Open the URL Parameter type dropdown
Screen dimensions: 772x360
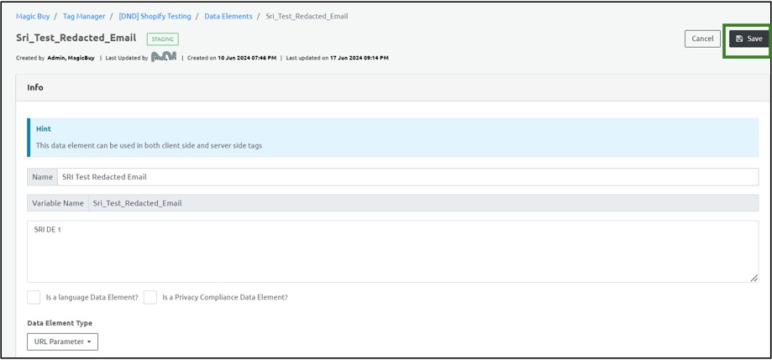point(62,342)
